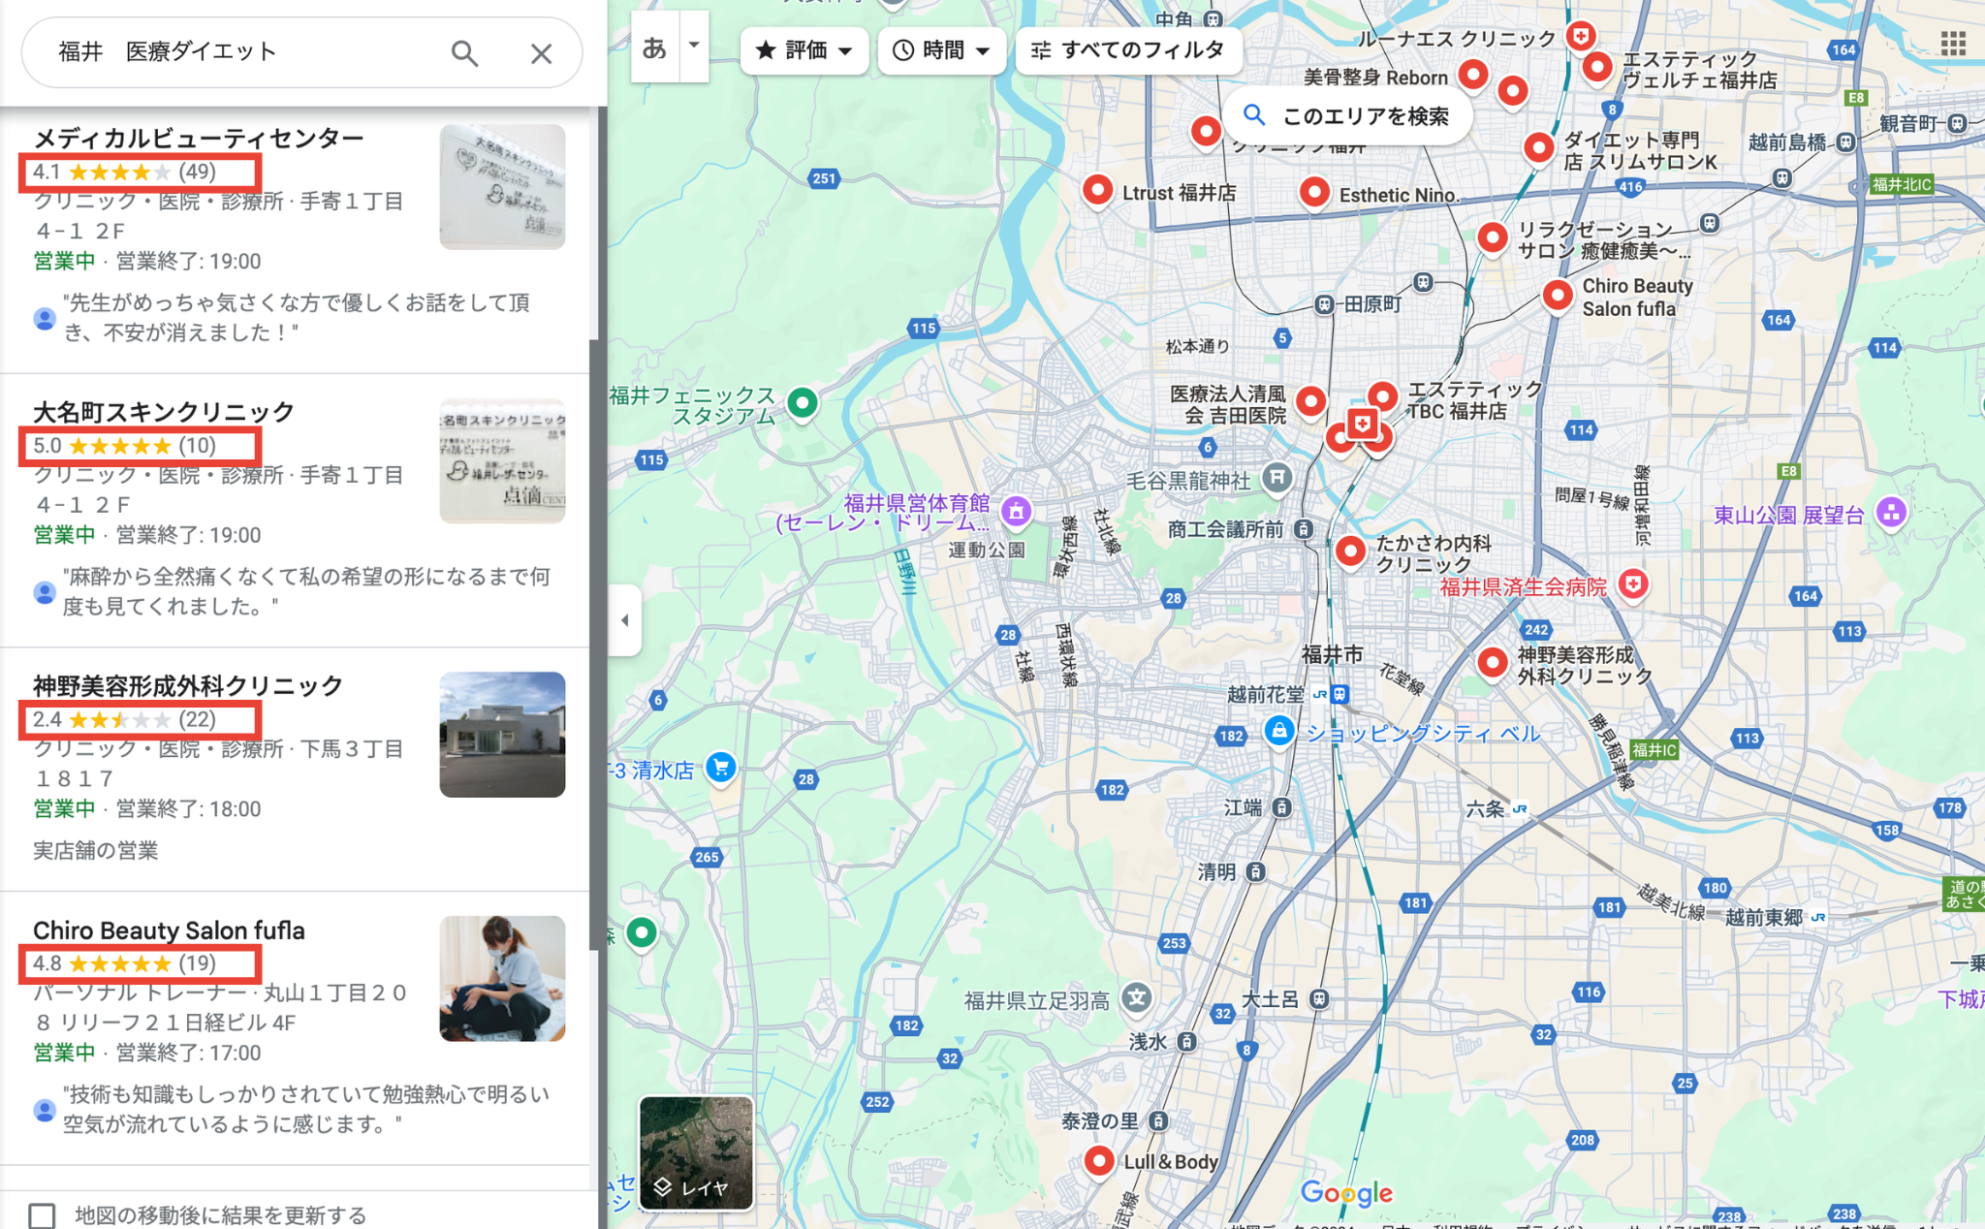
Task: Open 大名町スキンクリニック listing
Action: point(164,412)
